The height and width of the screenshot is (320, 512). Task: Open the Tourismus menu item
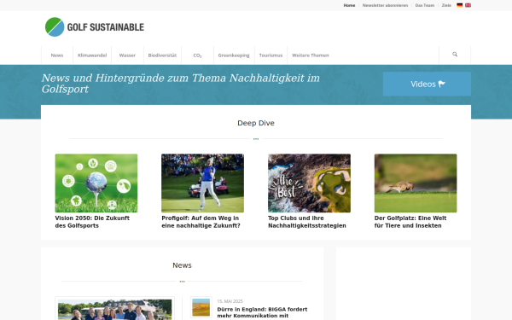click(271, 55)
